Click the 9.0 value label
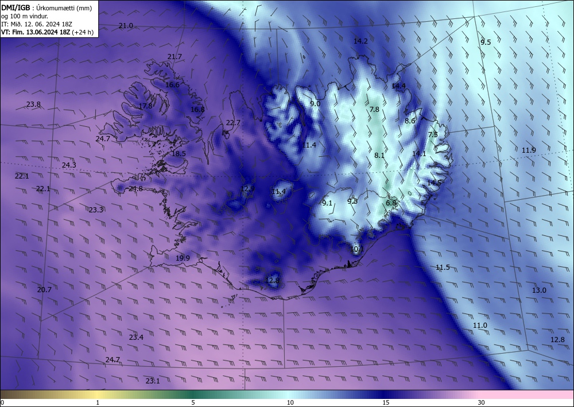The width and height of the screenshot is (574, 407). click(x=315, y=104)
